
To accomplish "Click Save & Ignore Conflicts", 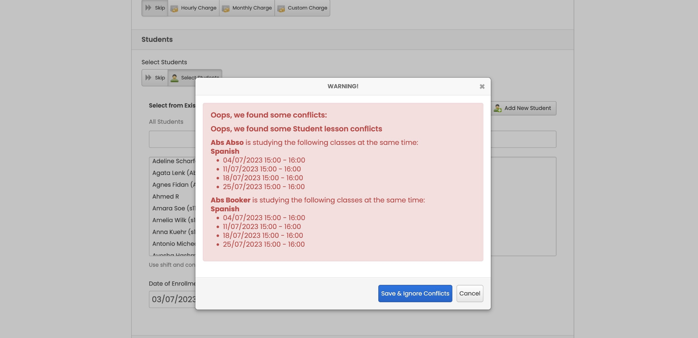I will coord(415,293).
